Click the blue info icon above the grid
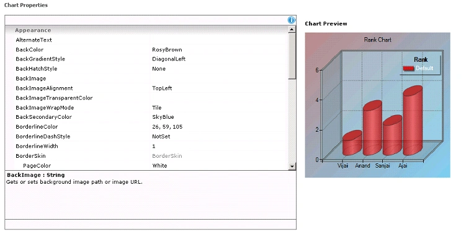The image size is (474, 232). click(x=291, y=20)
